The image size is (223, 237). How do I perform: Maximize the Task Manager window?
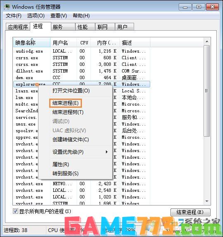pos(199,7)
